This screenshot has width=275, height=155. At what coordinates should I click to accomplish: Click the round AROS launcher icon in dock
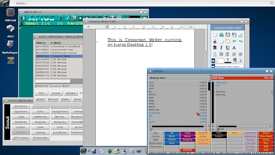click(x=83, y=151)
